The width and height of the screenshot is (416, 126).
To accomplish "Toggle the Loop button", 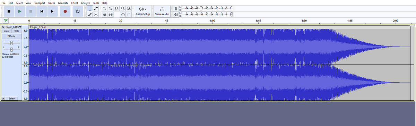I will [78, 11].
